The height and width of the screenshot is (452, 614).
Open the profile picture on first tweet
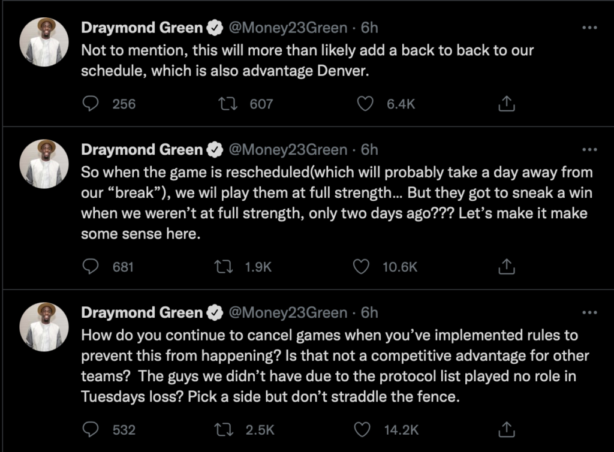click(x=44, y=42)
